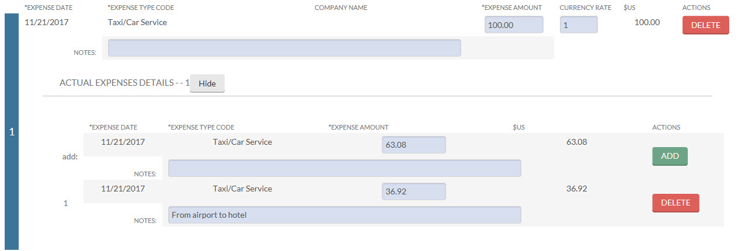Select the top row's 11/21/2017 expense date
Screen dimensions: 745x251
click(47, 23)
